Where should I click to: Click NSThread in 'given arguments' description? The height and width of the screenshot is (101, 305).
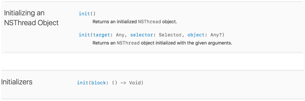(x=128, y=43)
